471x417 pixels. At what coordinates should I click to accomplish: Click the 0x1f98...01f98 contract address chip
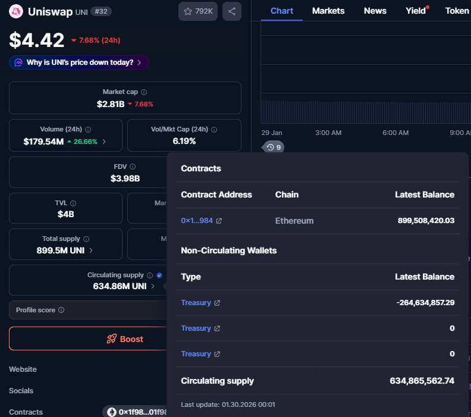(135, 412)
